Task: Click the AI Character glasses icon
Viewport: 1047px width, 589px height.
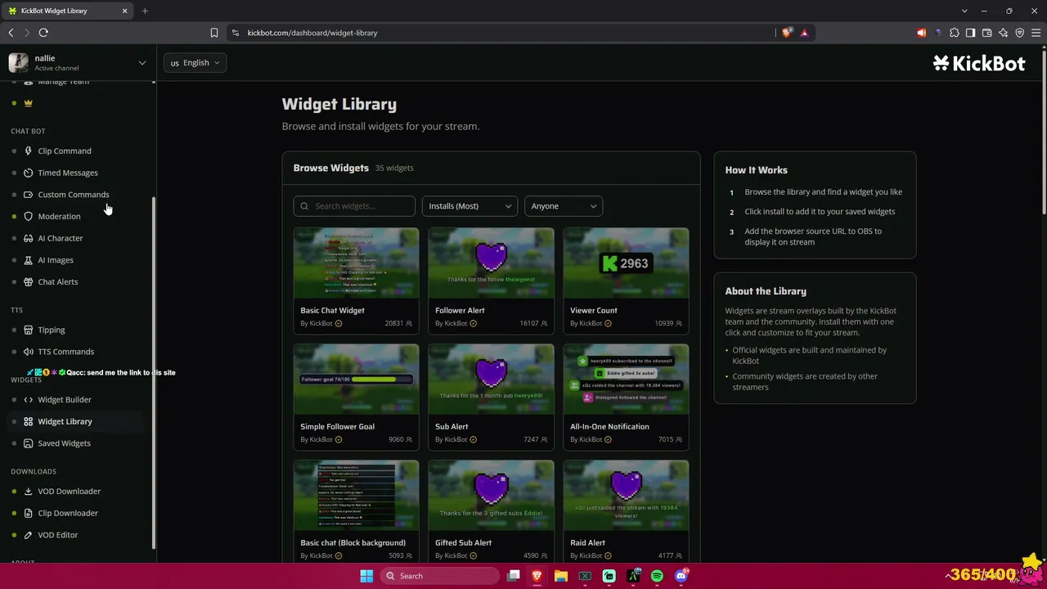Action: [x=29, y=238]
